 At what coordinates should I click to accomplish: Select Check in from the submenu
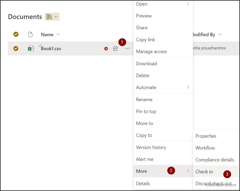[216, 171]
